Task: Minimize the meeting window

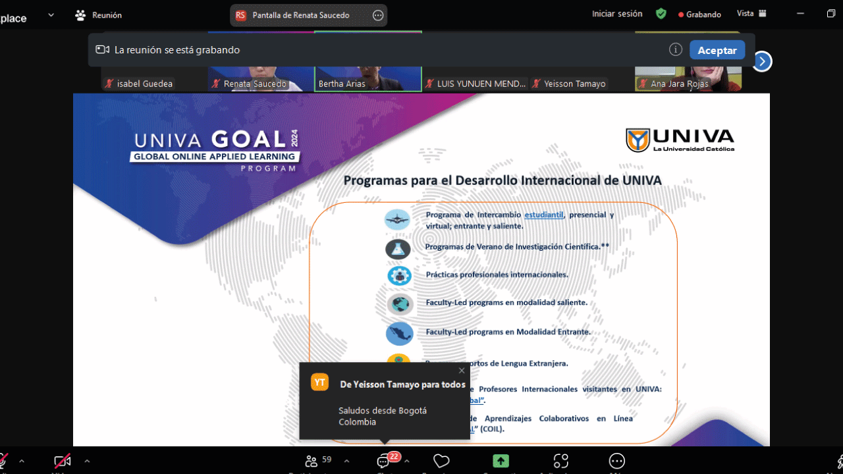Action: pos(801,14)
